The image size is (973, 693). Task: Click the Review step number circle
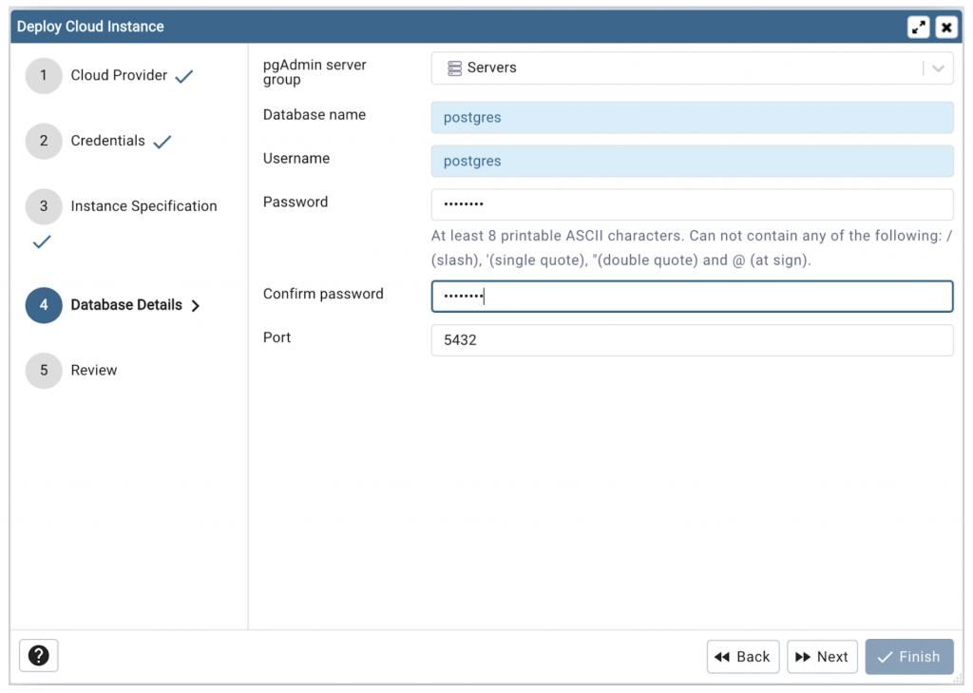(43, 370)
